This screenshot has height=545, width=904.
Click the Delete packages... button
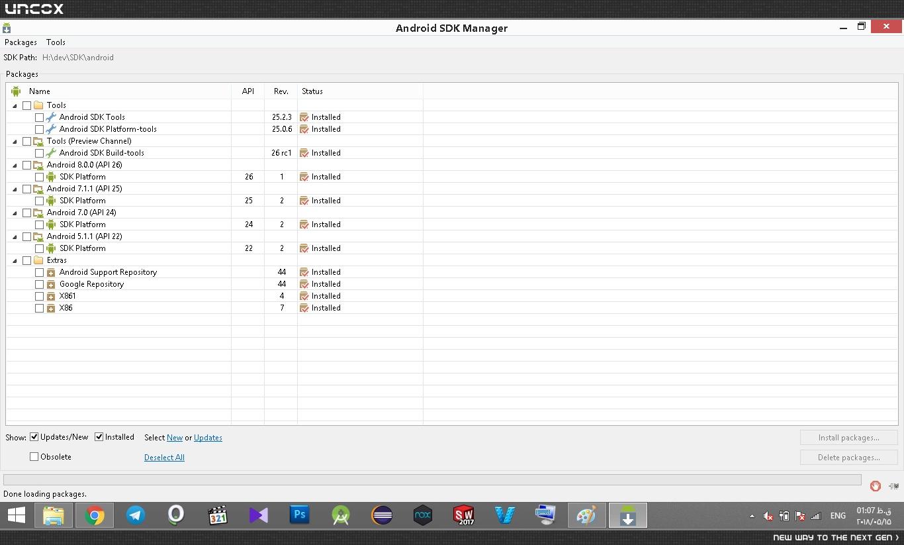pos(848,458)
